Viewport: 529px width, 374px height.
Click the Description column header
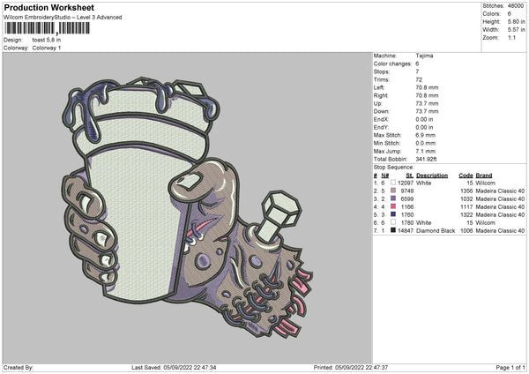coord(431,174)
